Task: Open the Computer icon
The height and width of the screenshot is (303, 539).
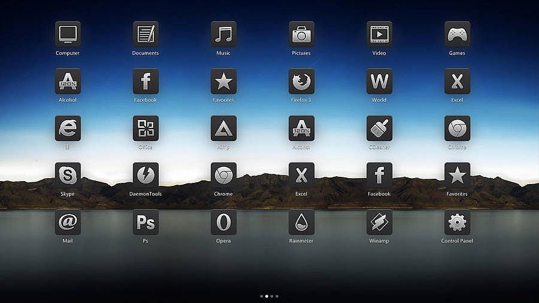Action: click(68, 34)
